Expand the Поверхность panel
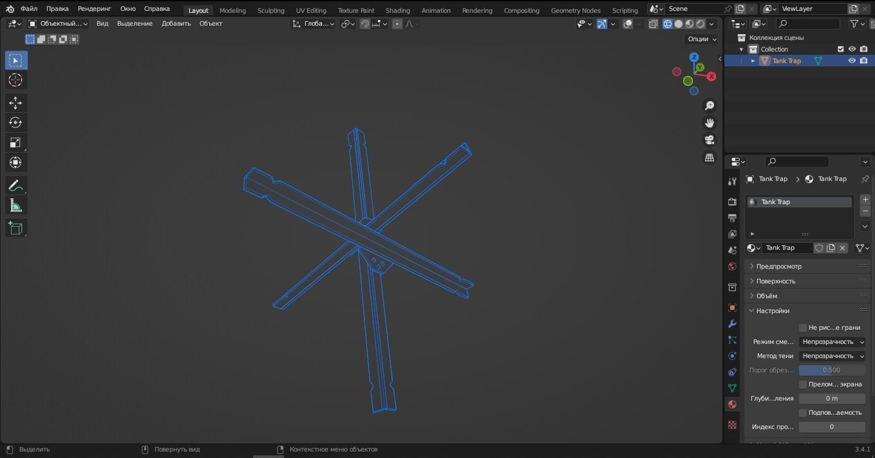The height and width of the screenshot is (458, 875). (x=776, y=281)
